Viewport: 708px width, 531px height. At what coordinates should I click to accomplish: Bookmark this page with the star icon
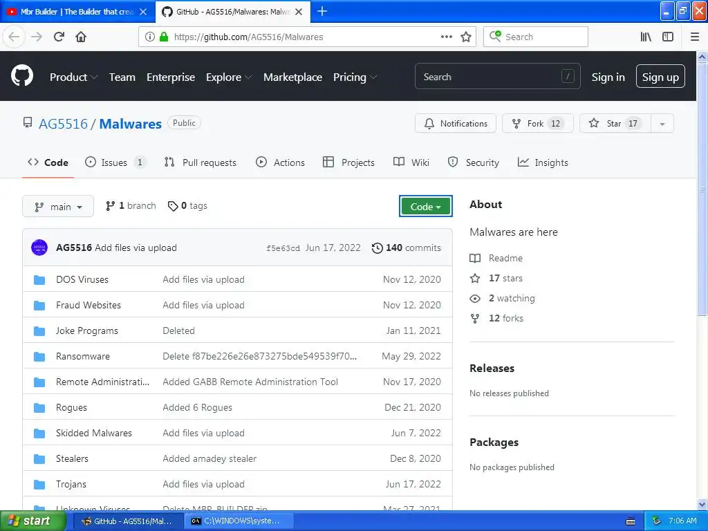coord(466,37)
